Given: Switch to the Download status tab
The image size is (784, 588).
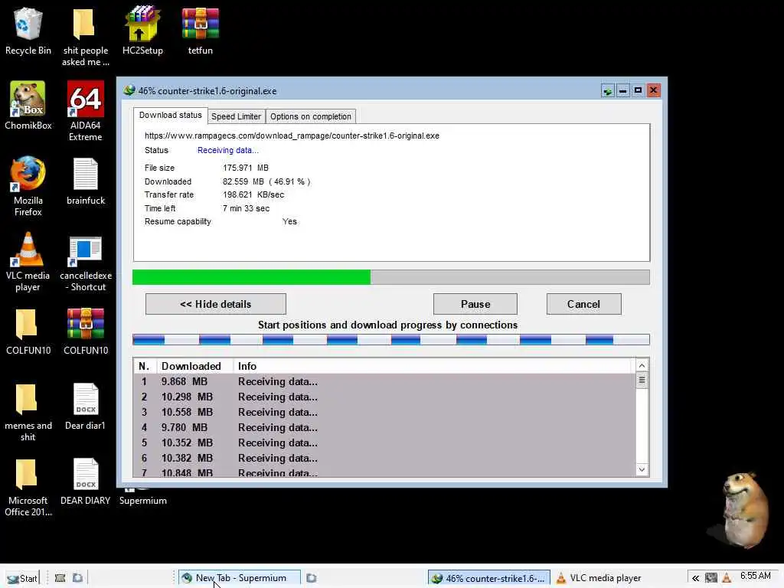Looking at the screenshot, I should click(x=171, y=115).
